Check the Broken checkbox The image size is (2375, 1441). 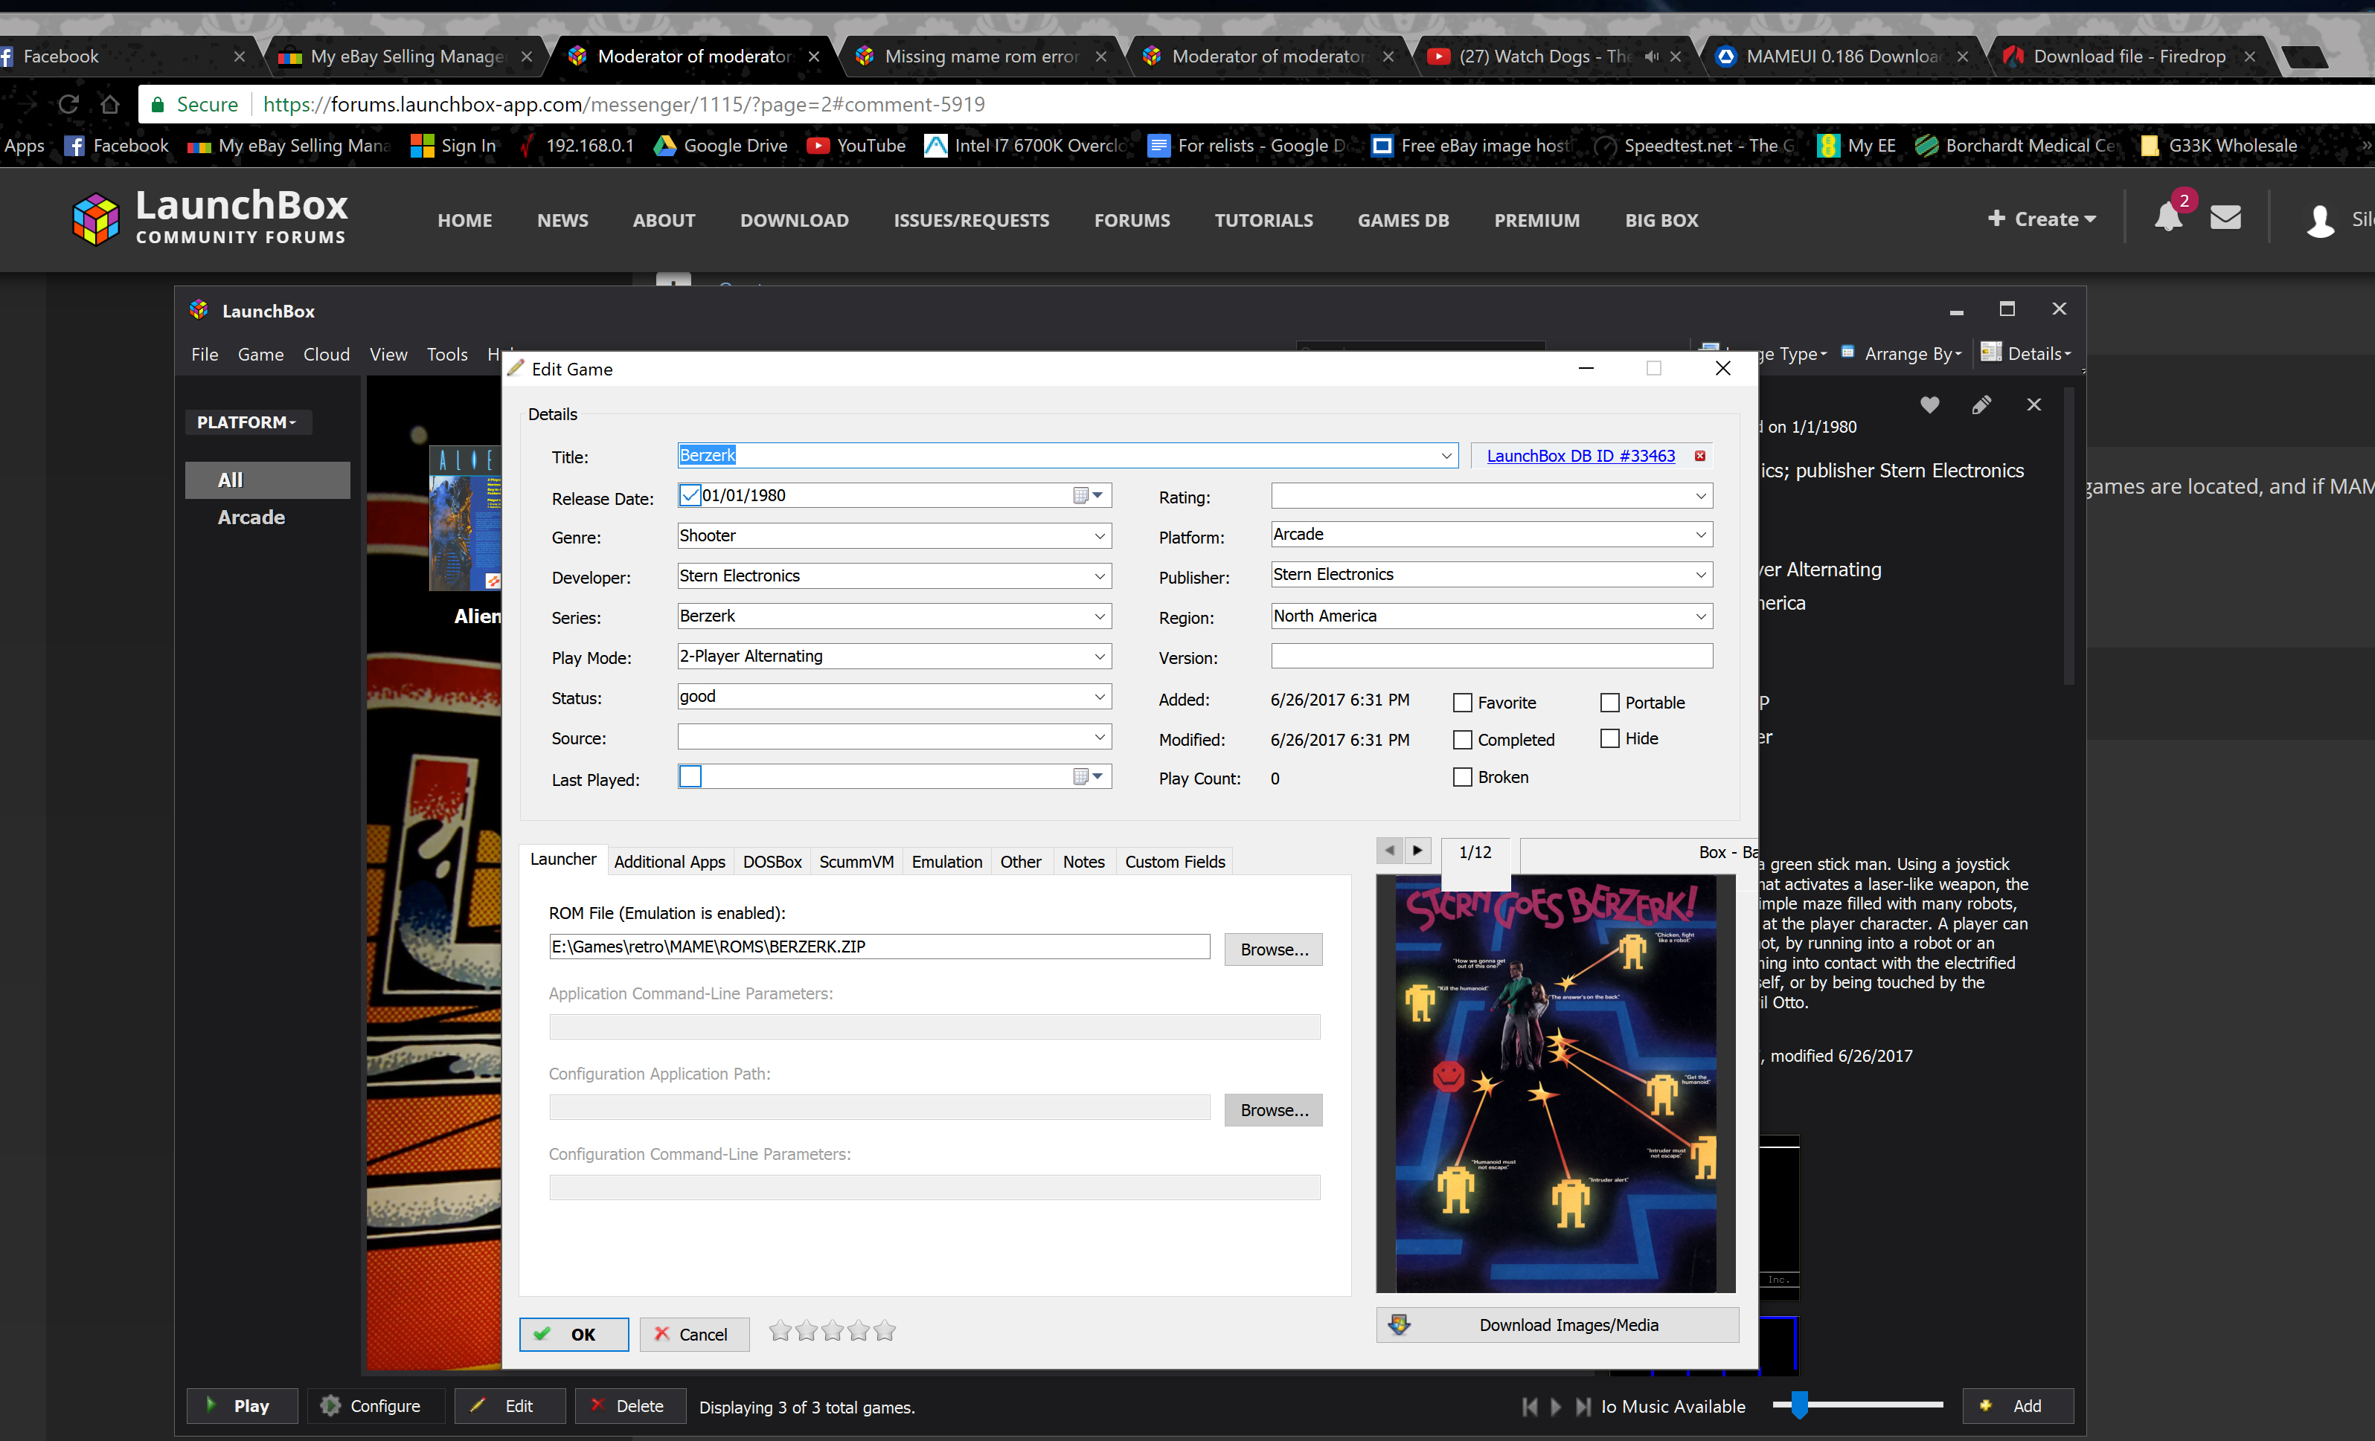(x=1462, y=777)
